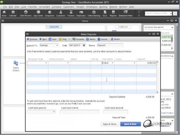Open Snapshots in icon bar
Screen dimensions: 180x135
(x=49, y=13)
